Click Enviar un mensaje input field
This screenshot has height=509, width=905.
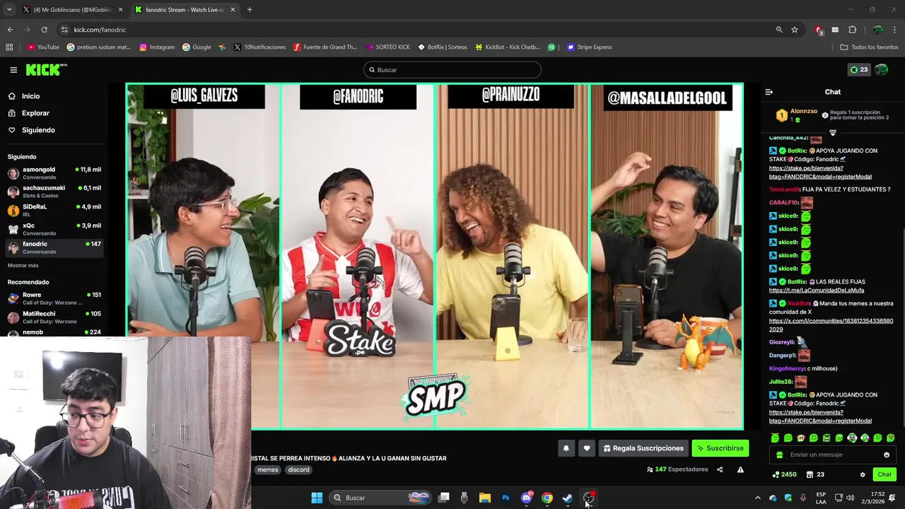(x=833, y=455)
